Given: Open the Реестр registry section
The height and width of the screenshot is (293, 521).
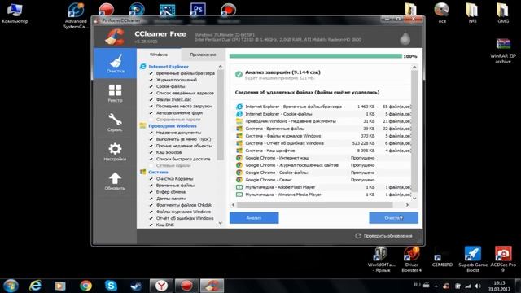Looking at the screenshot, I should point(115,93).
